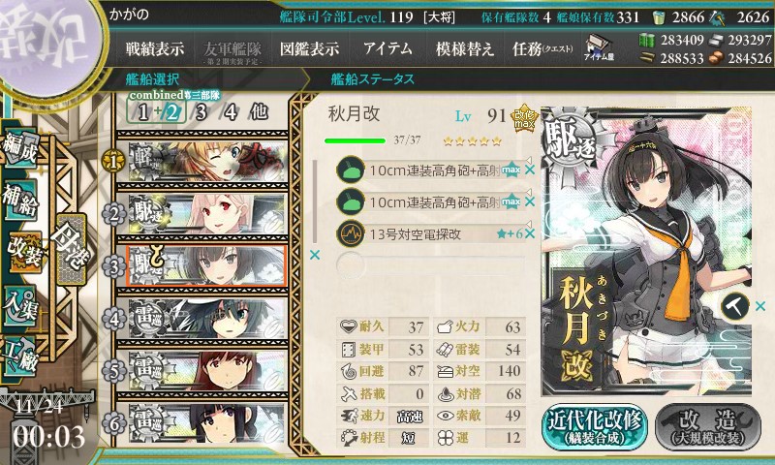Image resolution: width=775 pixels, height=465 pixels.
Task: Open the アイテム屋 item shop icon
Action: tap(598, 47)
